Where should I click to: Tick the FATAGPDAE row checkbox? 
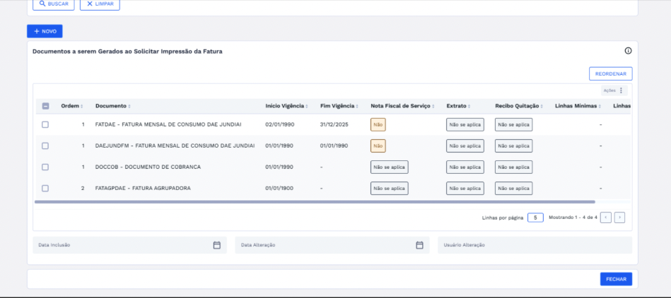click(x=45, y=189)
